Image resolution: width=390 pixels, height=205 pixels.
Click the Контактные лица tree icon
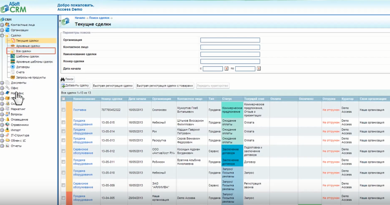[x=8, y=25]
